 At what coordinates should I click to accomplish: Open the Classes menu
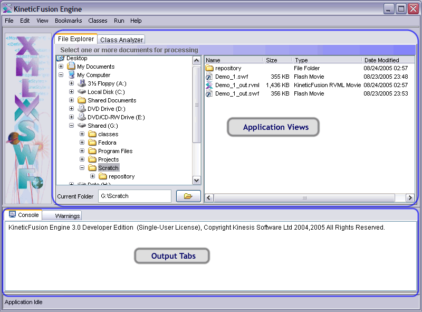click(x=98, y=21)
